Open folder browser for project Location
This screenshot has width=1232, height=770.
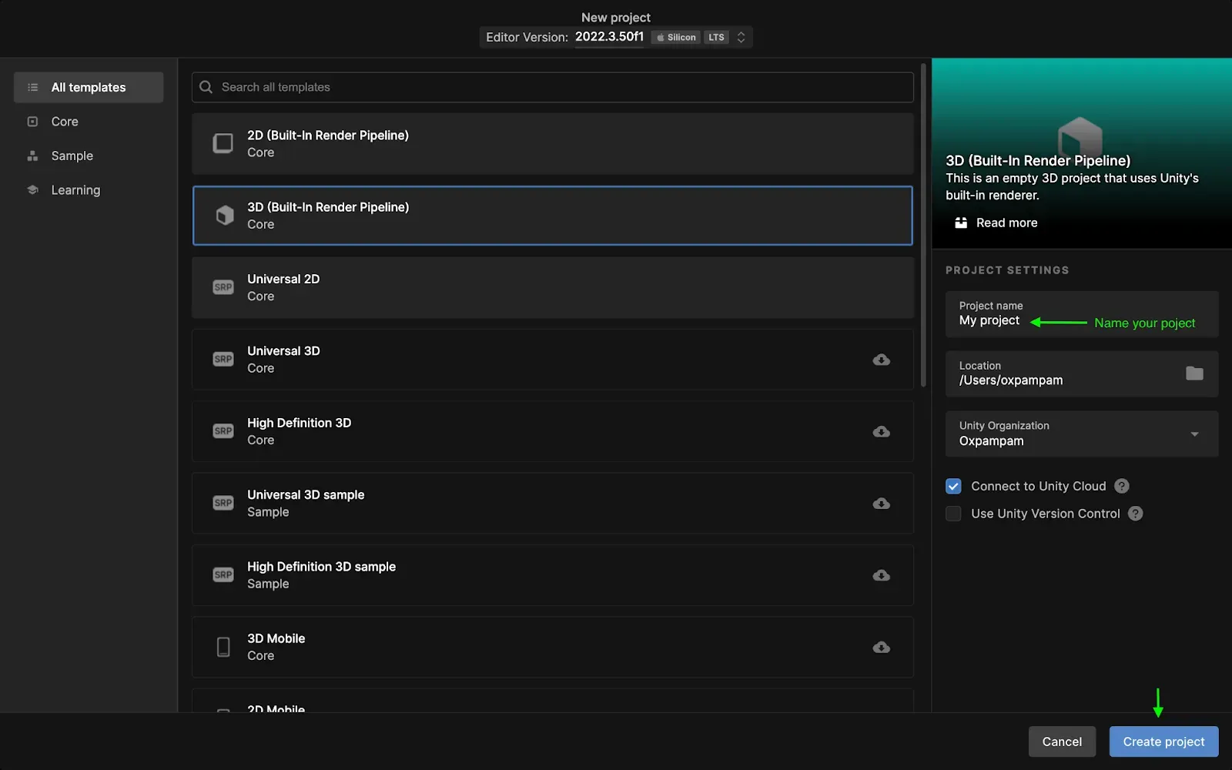click(x=1193, y=373)
